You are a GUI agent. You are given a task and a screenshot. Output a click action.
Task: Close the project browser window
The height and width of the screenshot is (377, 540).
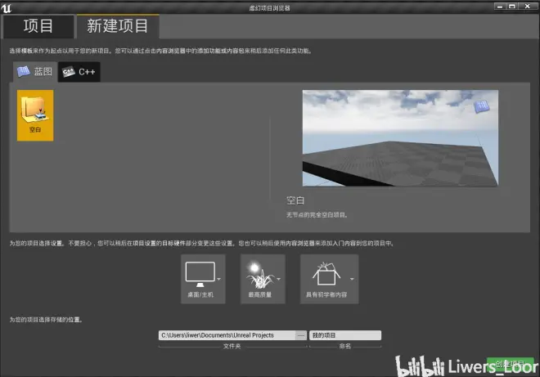[527, 7]
